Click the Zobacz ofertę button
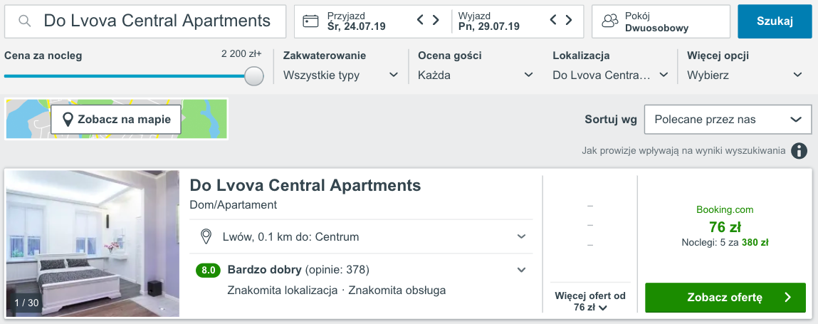This screenshot has width=818, height=324. [725, 298]
